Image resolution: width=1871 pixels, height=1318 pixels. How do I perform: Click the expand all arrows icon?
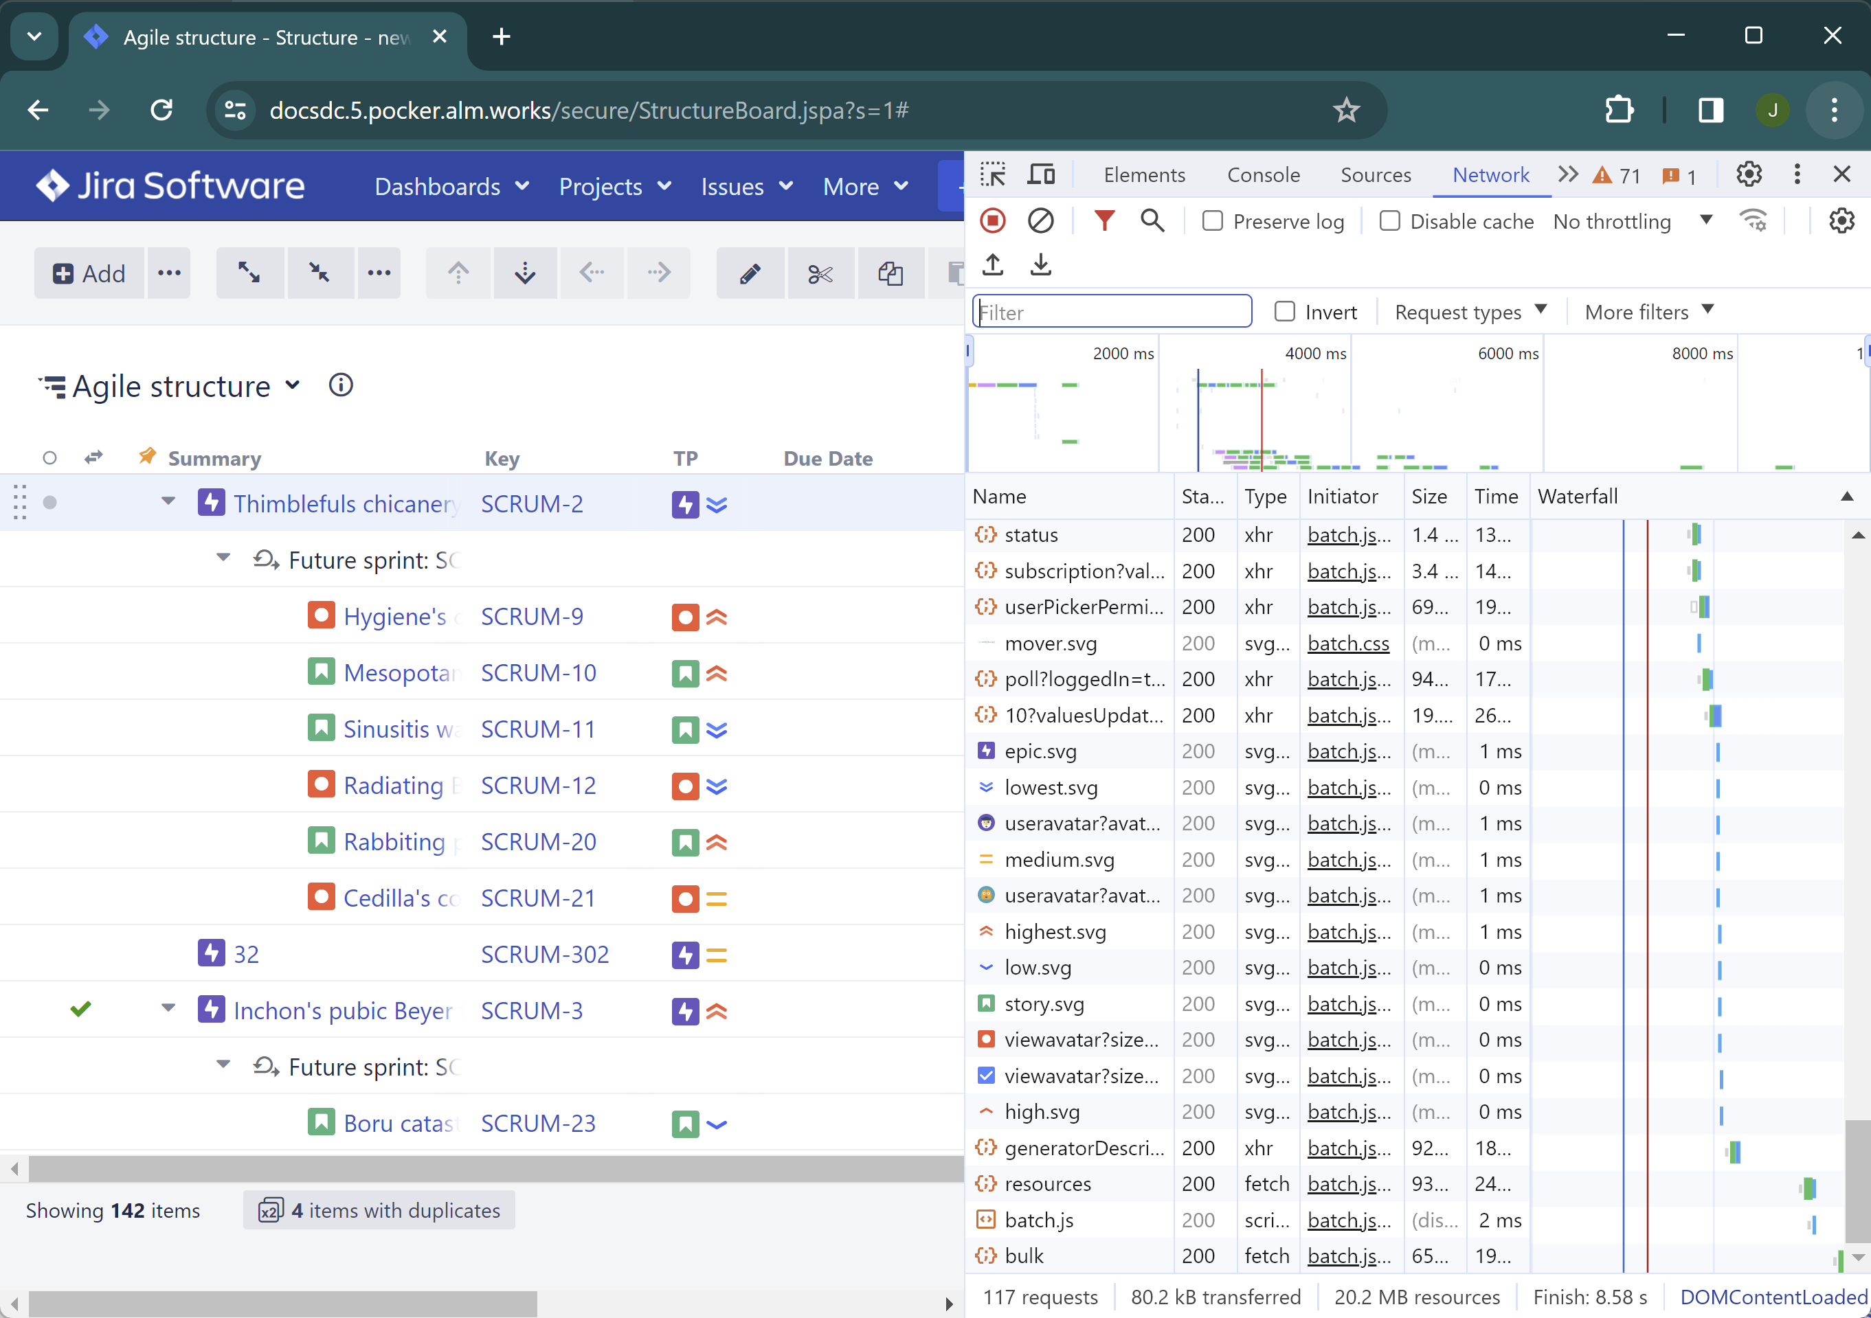[249, 273]
